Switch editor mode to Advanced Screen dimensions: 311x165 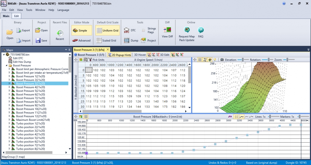pos(81,40)
